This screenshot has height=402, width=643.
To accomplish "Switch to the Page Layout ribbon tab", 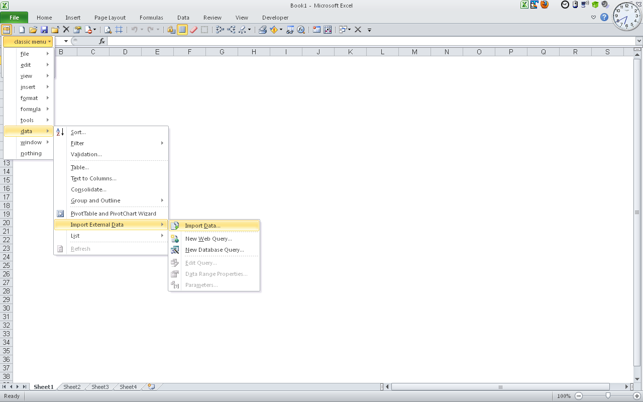I will point(110,18).
